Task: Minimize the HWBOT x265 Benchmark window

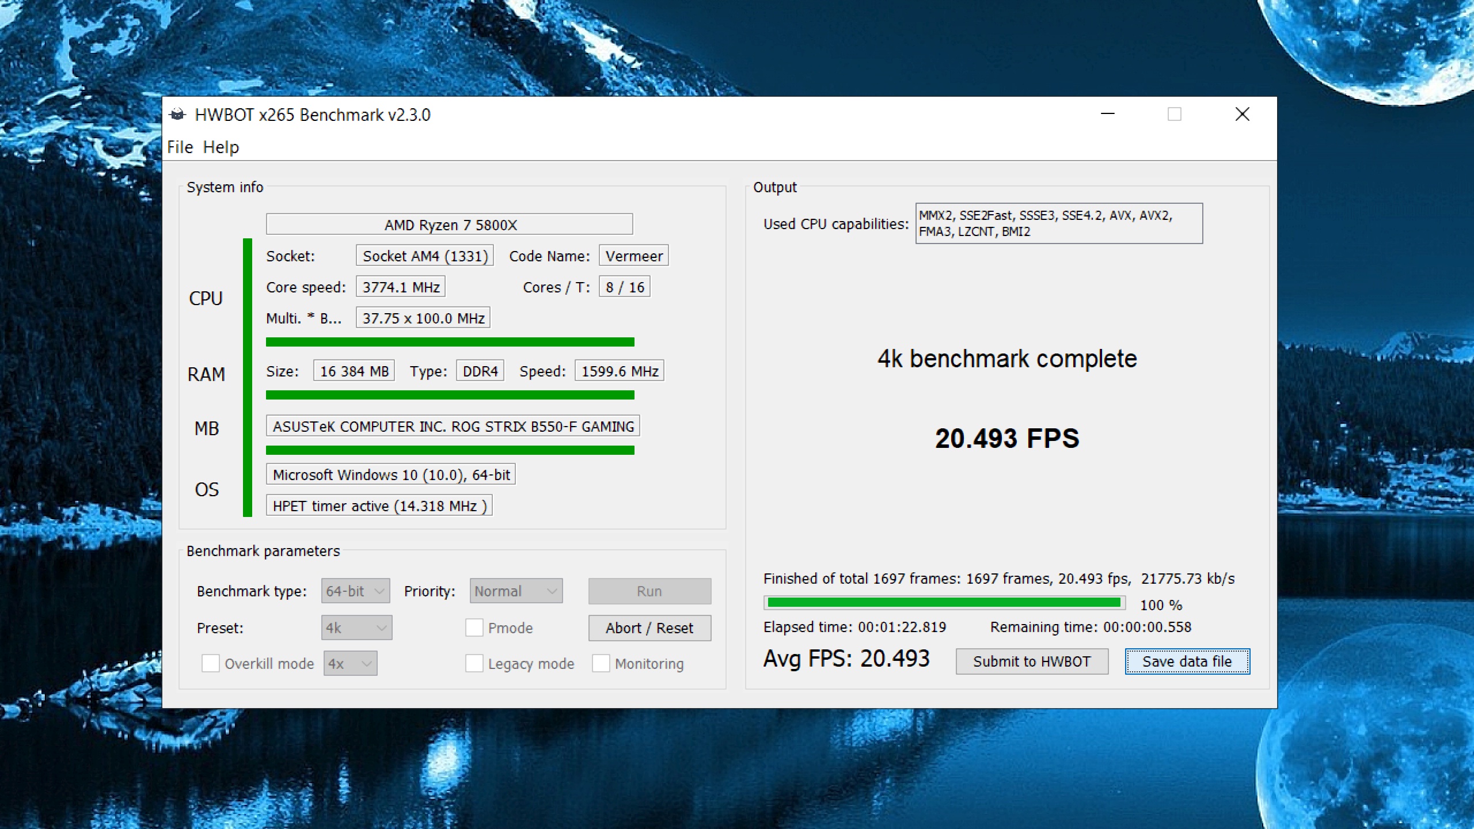Action: tap(1108, 114)
